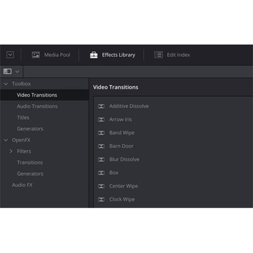Select Audio Transitions in Toolbox

(x=37, y=106)
